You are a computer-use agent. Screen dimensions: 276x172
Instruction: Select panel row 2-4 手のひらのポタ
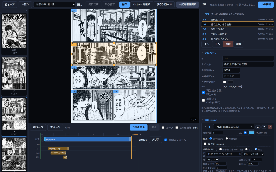click(x=237, y=34)
